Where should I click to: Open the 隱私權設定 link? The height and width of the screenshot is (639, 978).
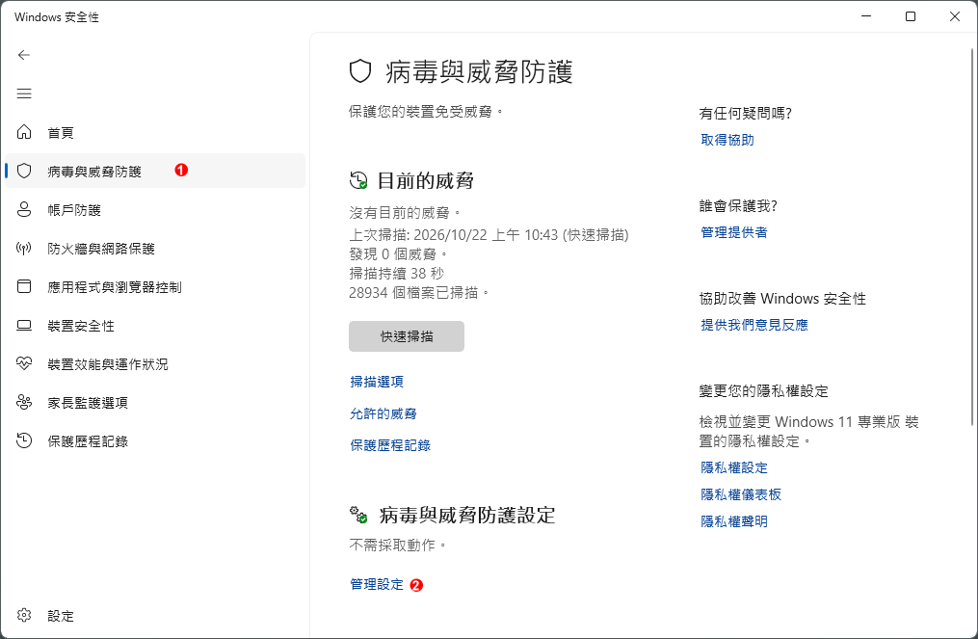[x=734, y=467]
